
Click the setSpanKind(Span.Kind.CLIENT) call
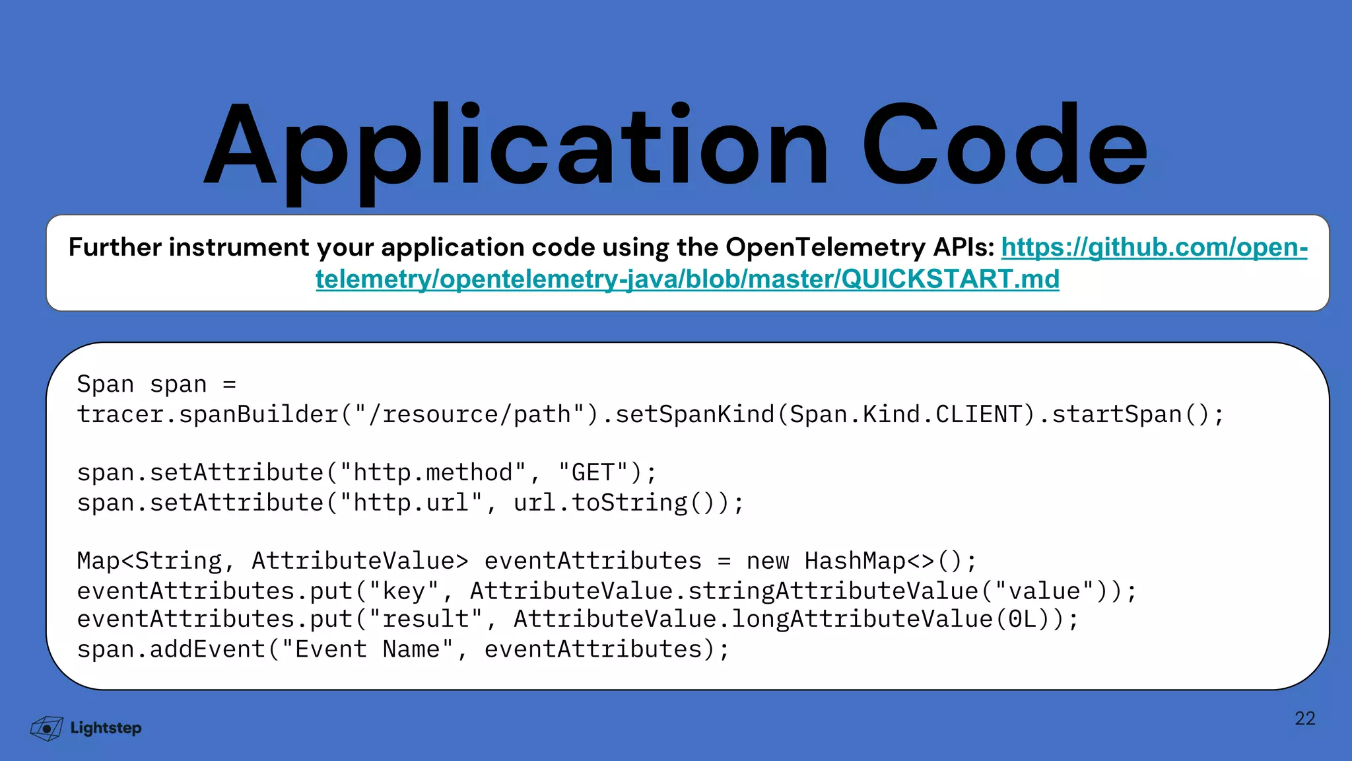[x=825, y=415]
